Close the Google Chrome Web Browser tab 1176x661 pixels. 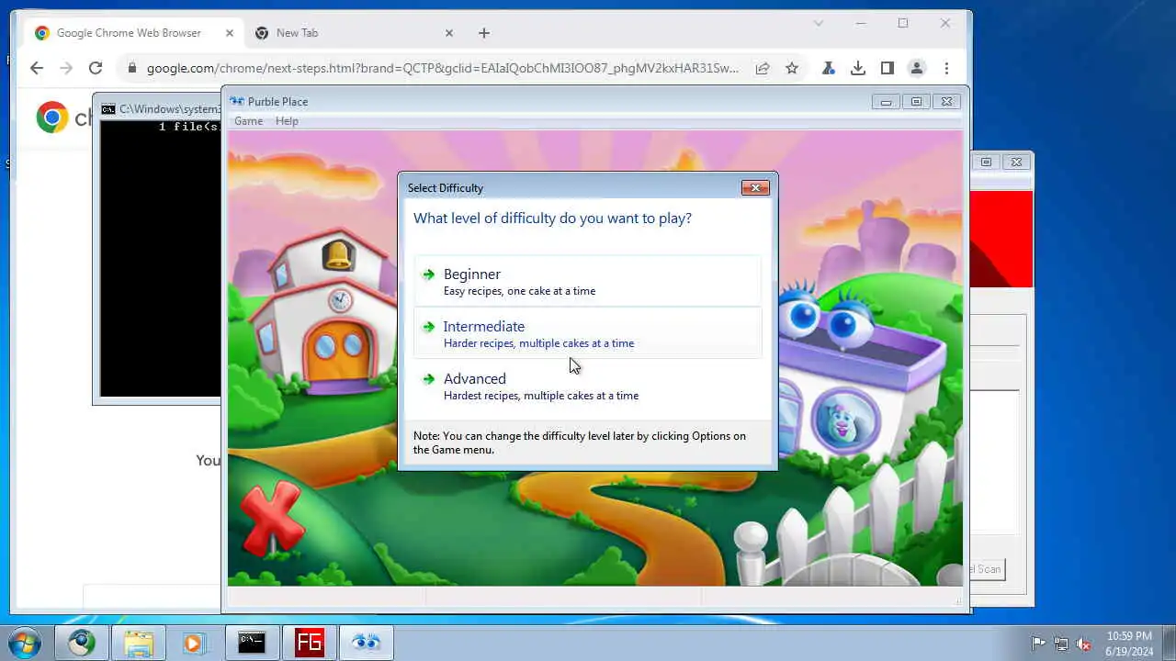click(230, 33)
